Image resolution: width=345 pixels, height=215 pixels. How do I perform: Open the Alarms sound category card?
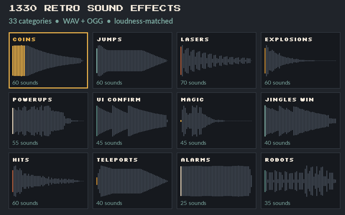(216, 181)
